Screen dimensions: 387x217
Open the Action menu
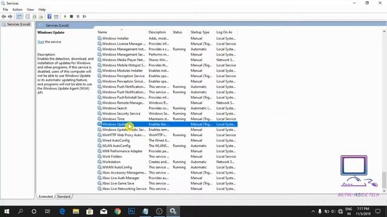point(18,10)
